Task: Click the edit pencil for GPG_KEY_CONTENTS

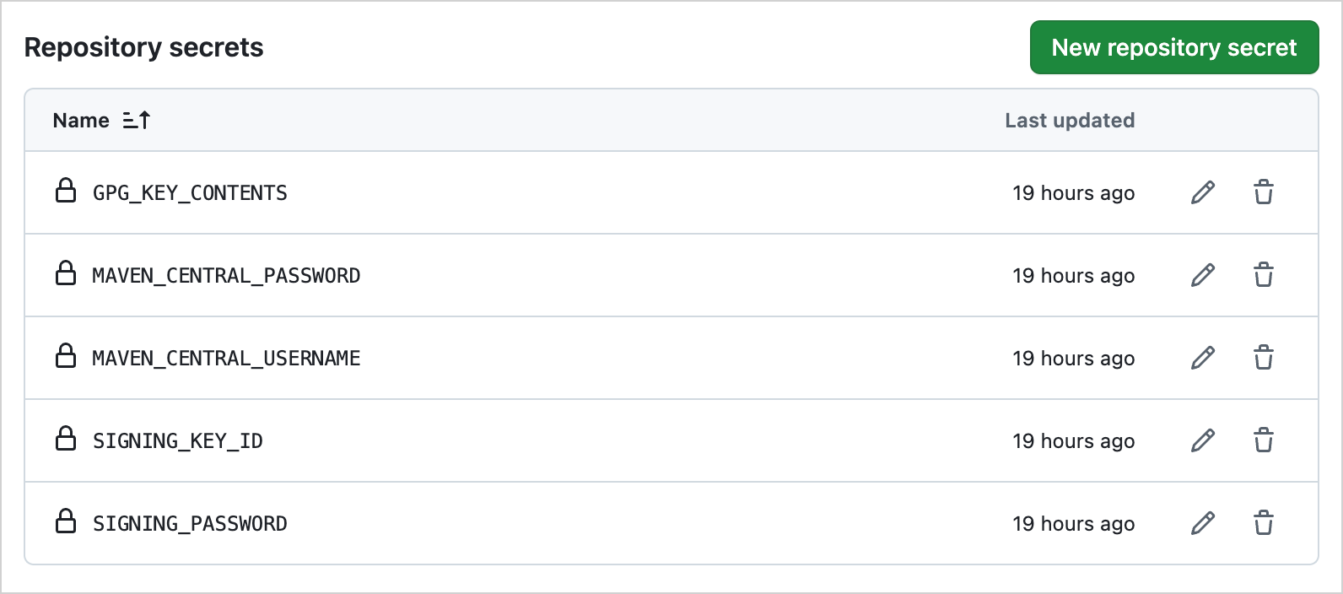Action: 1201,192
